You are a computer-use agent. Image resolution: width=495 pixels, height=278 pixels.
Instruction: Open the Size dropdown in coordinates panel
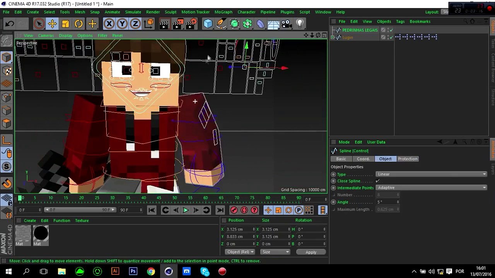coord(275,252)
